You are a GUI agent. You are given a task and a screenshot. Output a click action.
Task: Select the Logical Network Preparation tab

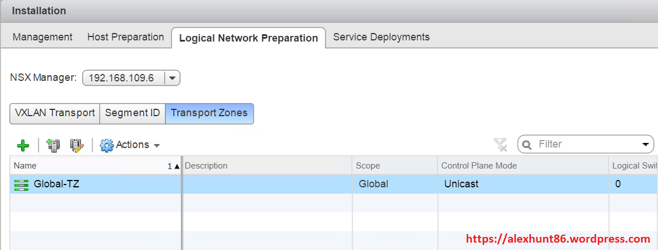pos(248,38)
